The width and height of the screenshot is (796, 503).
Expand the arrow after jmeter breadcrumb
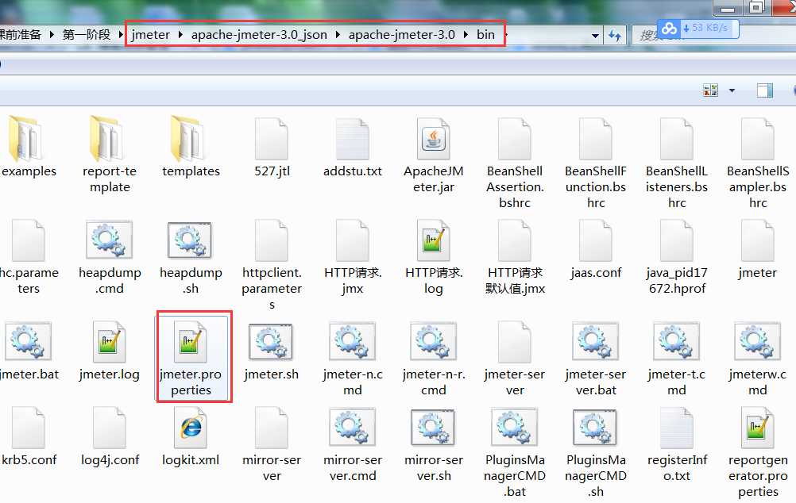[180, 34]
